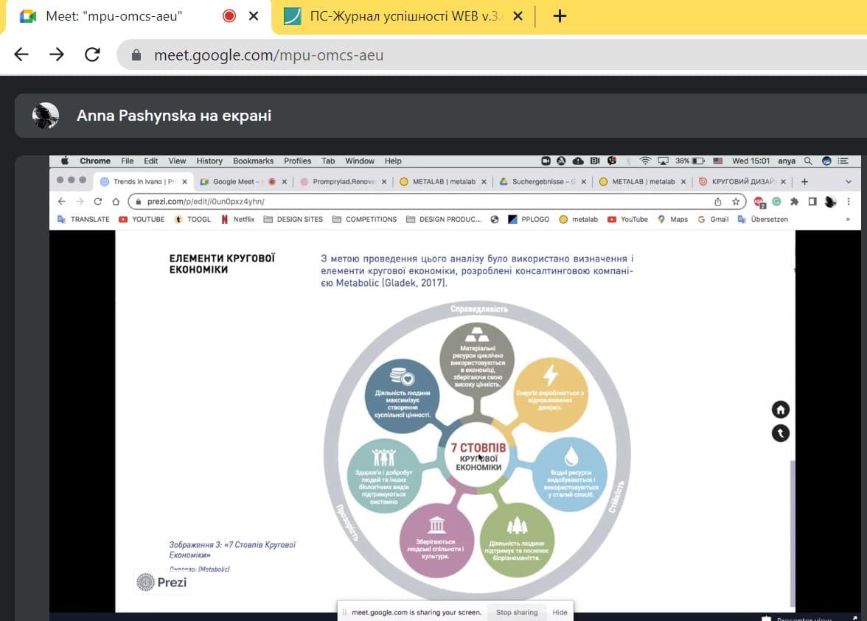
Task: Click the Prezi logo at bottom left
Action: 162,582
